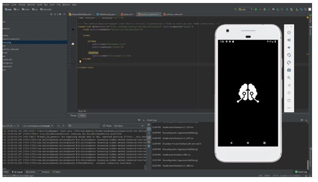Switch to the MainActivity.java tab

[107, 14]
